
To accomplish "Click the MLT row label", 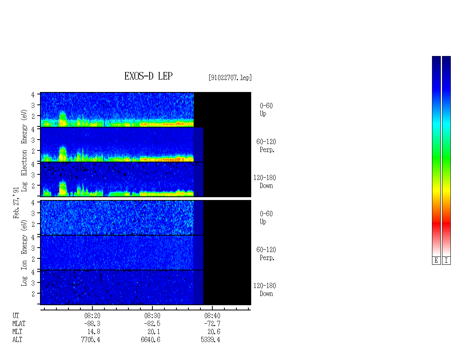I will 17,332.
